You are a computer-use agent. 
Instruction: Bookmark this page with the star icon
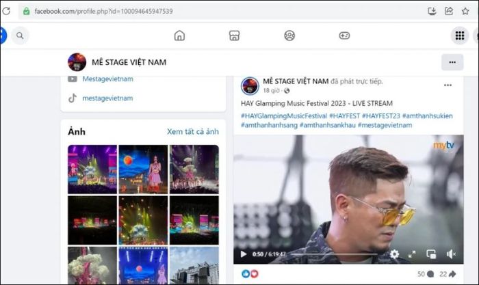pyautogui.click(x=465, y=12)
